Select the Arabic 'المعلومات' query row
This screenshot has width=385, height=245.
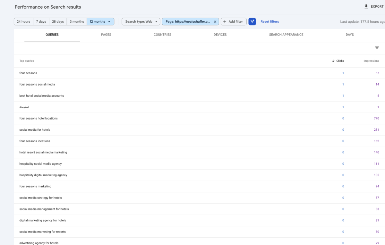pyautogui.click(x=199, y=107)
